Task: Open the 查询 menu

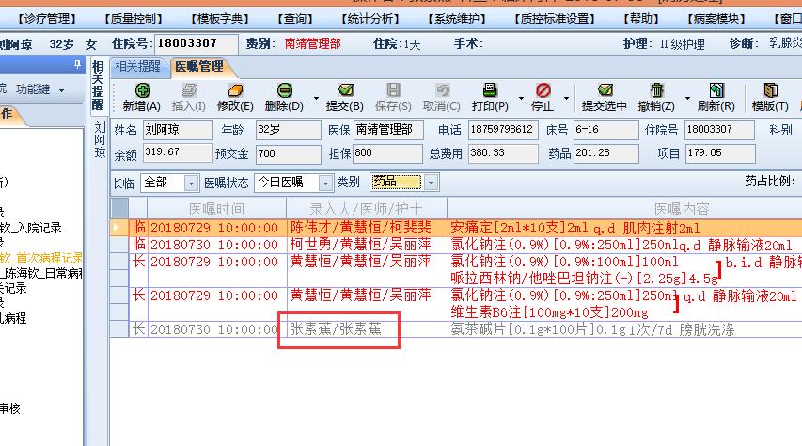Action: point(295,19)
